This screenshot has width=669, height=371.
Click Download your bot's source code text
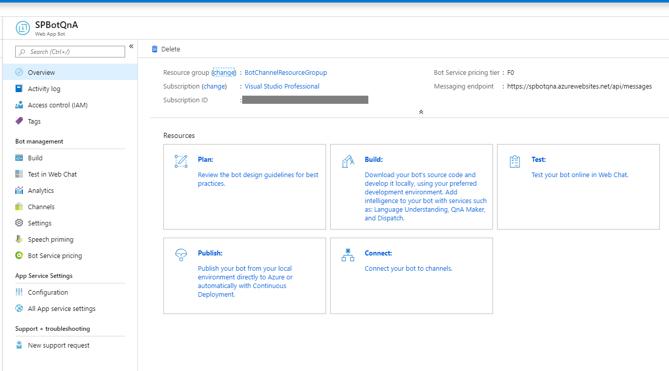pos(426,196)
